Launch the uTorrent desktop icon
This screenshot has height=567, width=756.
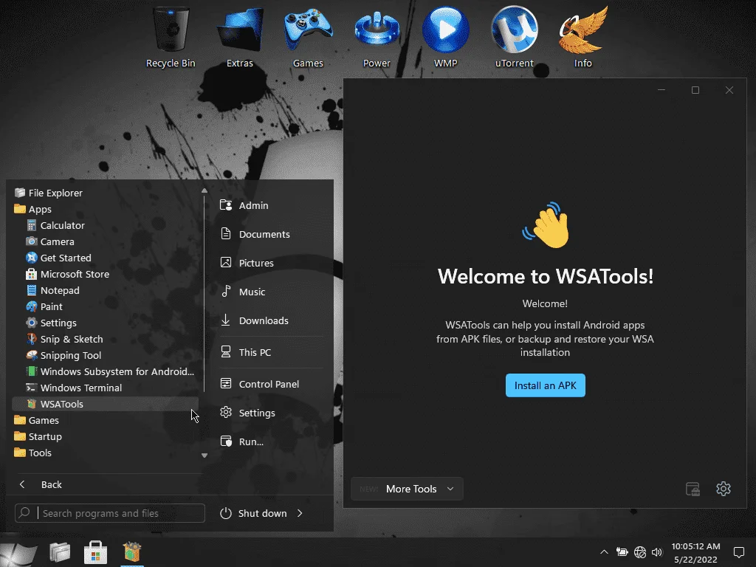point(515,37)
